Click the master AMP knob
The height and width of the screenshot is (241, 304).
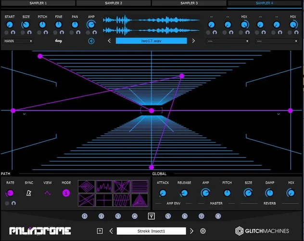click(205, 193)
